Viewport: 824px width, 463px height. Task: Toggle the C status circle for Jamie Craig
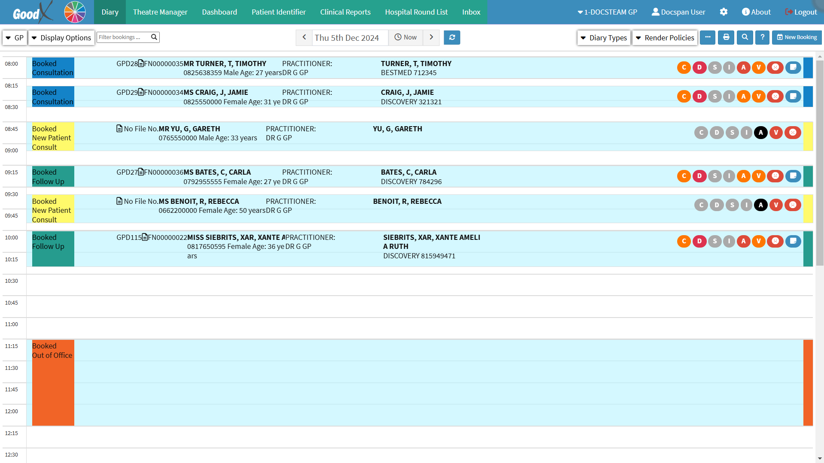684,97
